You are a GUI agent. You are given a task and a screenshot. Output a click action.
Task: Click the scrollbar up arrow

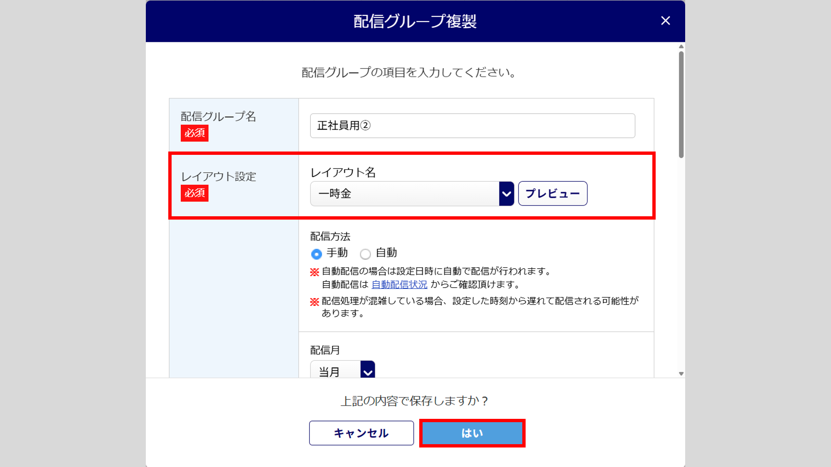[681, 46]
